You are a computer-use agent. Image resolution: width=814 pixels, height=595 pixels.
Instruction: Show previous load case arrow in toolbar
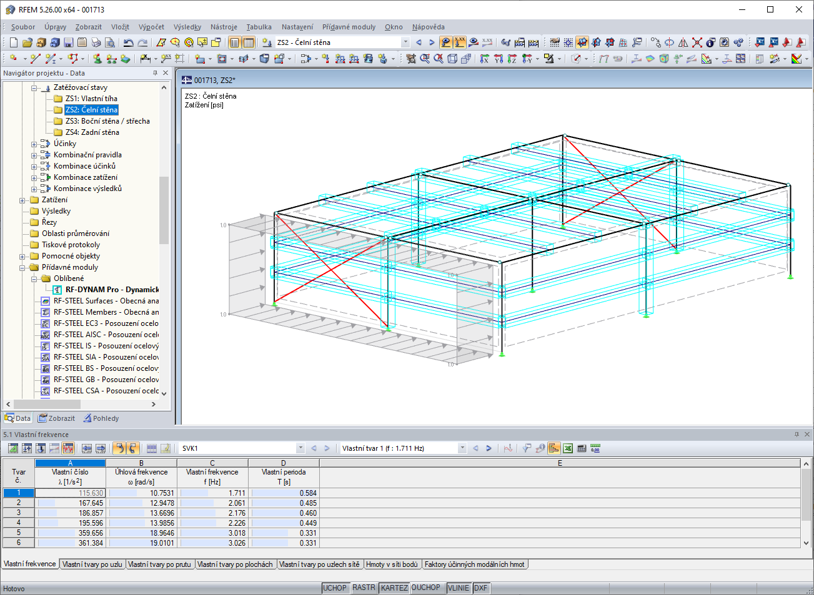pos(419,42)
